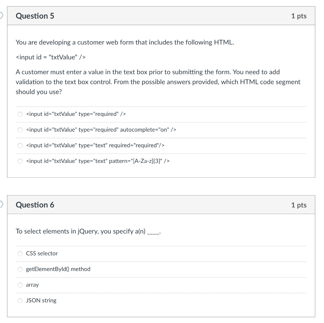Choose the getElementById() method option

pos(20,269)
